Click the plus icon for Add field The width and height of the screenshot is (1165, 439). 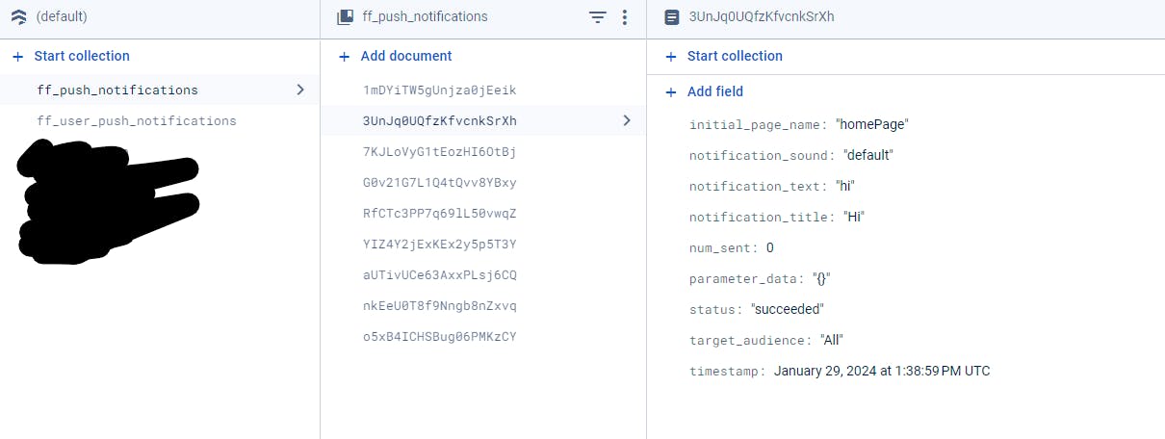point(671,91)
